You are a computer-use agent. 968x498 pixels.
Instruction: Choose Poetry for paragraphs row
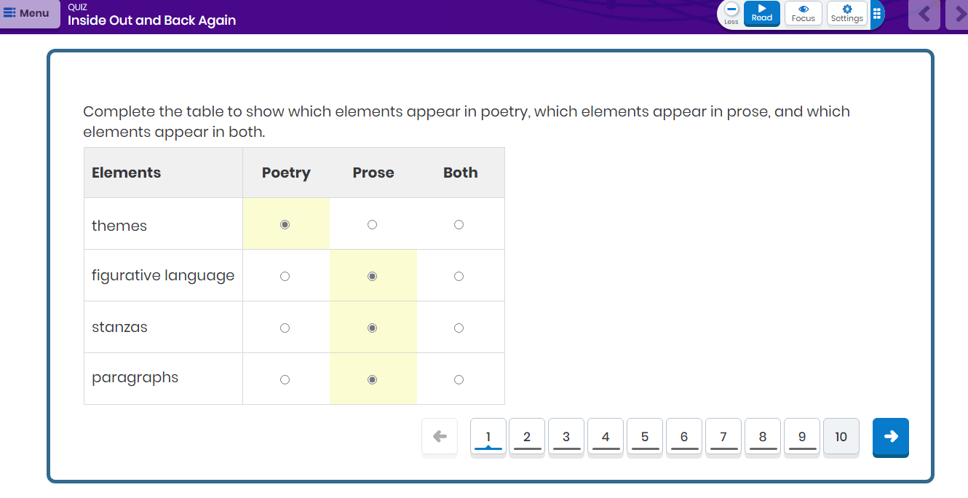point(285,380)
